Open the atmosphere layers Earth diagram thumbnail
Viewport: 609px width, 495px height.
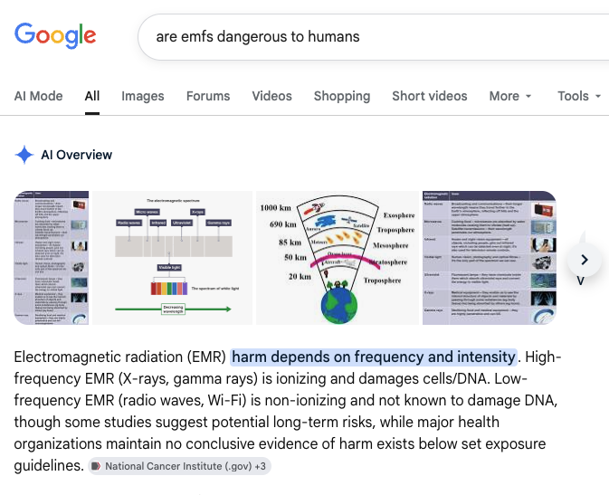click(x=338, y=258)
